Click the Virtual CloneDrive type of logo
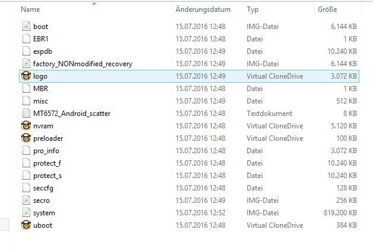The width and height of the screenshot is (373, 249). coord(275,76)
